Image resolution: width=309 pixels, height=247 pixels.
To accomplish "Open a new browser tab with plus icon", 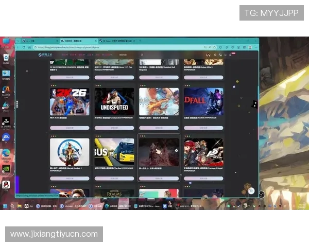I will coord(140,41).
